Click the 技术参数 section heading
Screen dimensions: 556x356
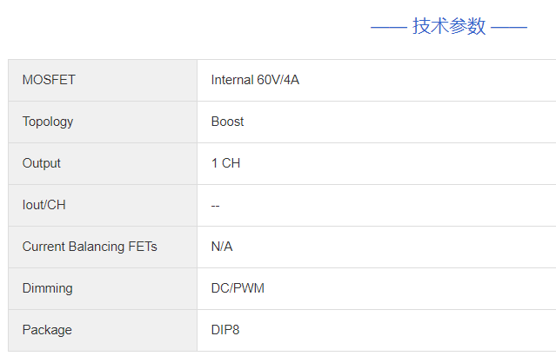[449, 27]
